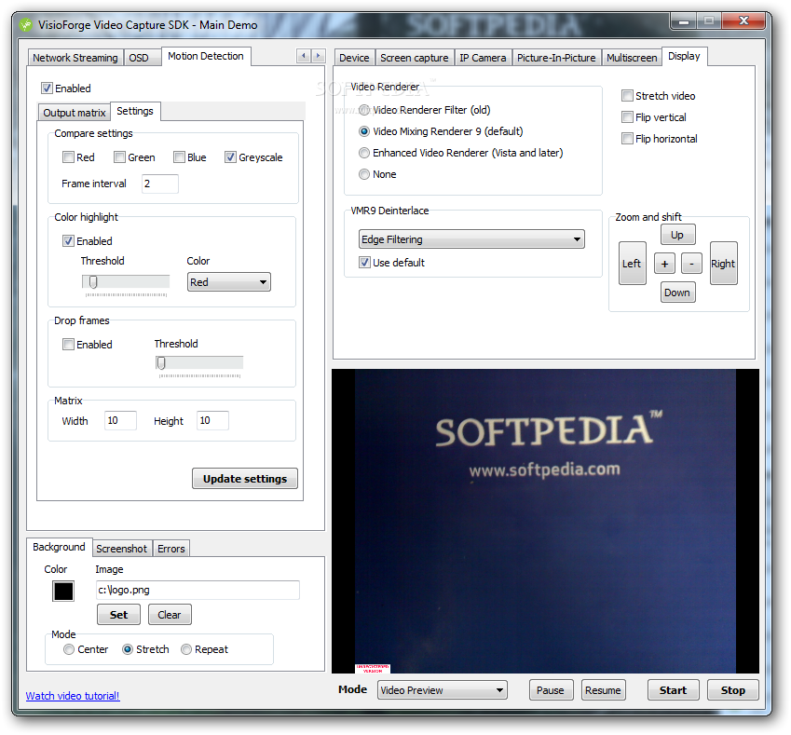Choose Stretch background mode

[128, 649]
